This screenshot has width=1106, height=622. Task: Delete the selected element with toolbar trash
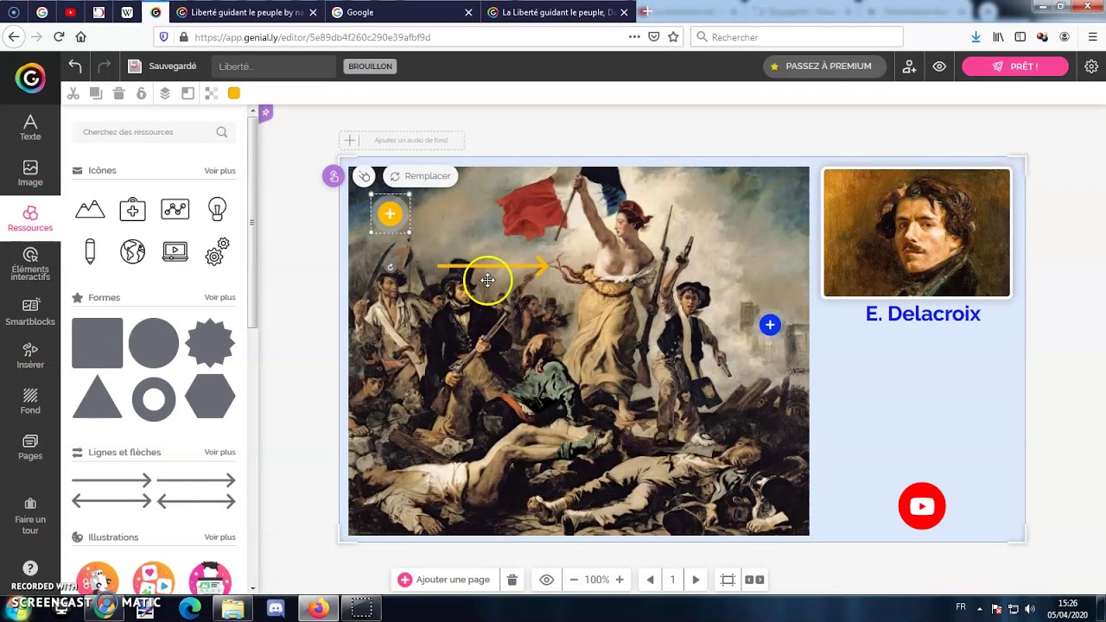[x=119, y=93]
